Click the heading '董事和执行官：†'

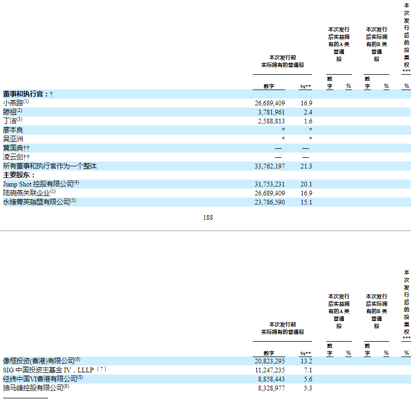point(28,94)
